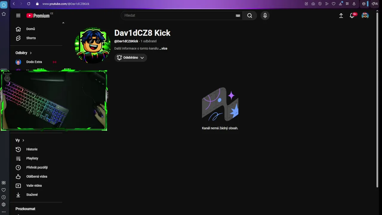Click the Stažené download icon
This screenshot has height=215, width=382.
point(18,195)
